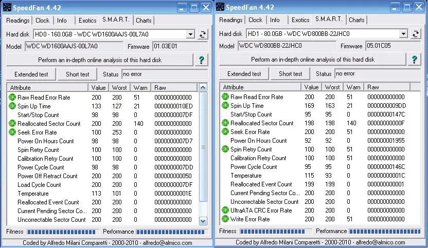Perform in-depth online analysis in right window
428x248 pixels.
[313, 60]
